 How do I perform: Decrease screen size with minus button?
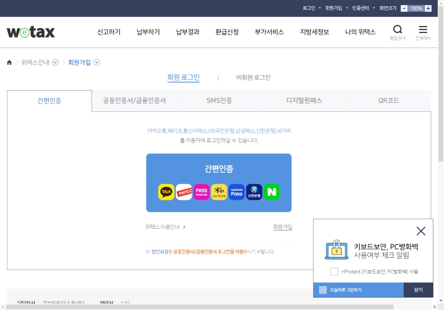point(404,8)
